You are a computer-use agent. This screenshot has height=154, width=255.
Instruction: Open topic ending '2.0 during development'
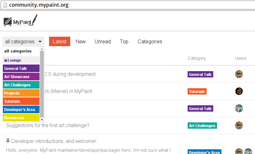70,74
